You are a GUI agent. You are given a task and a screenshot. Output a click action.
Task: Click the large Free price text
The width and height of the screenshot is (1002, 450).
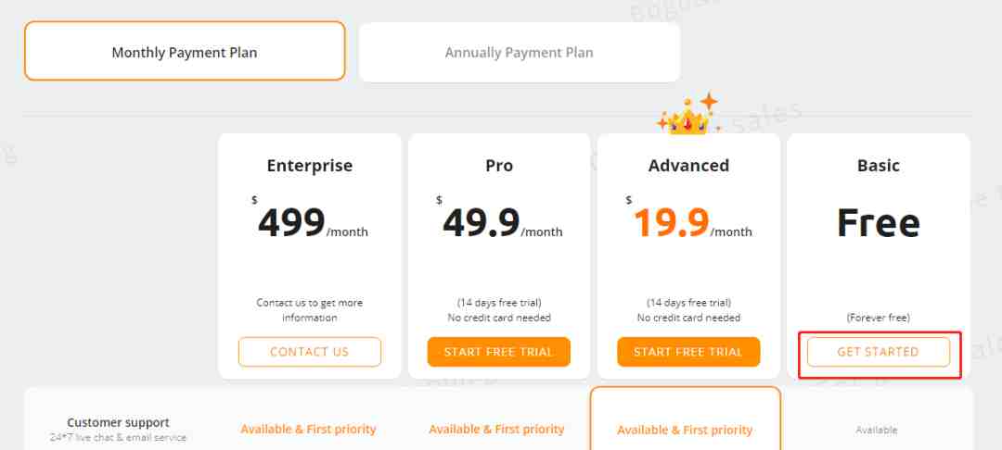point(878,223)
